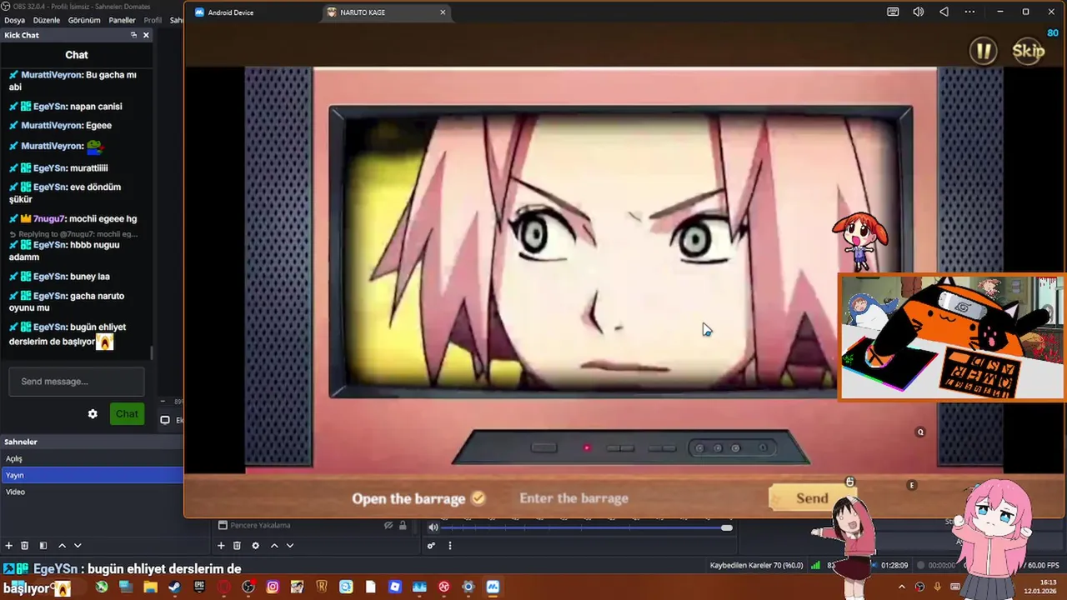Open Instagram from the taskbar
This screenshot has width=1067, height=600.
(x=273, y=587)
